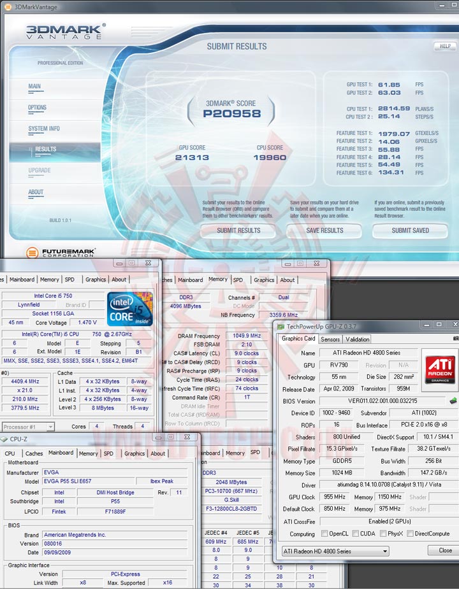Open SYSTEM INFO in 3DMark sidebar
This screenshot has height=589, width=459.
[x=44, y=129]
